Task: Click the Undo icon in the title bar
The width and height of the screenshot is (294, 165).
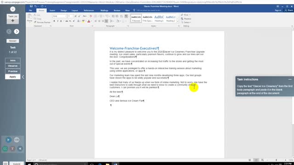Action: point(35,6)
